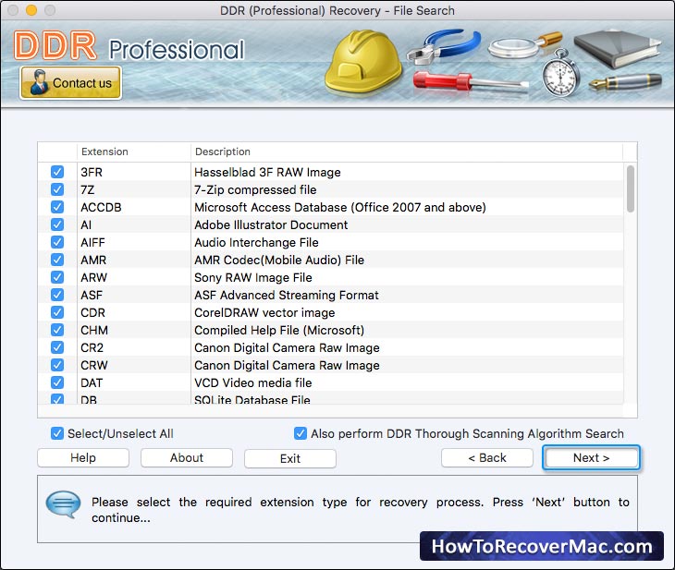Click the Description column header
Screen dimensions: 675x570
pos(407,152)
